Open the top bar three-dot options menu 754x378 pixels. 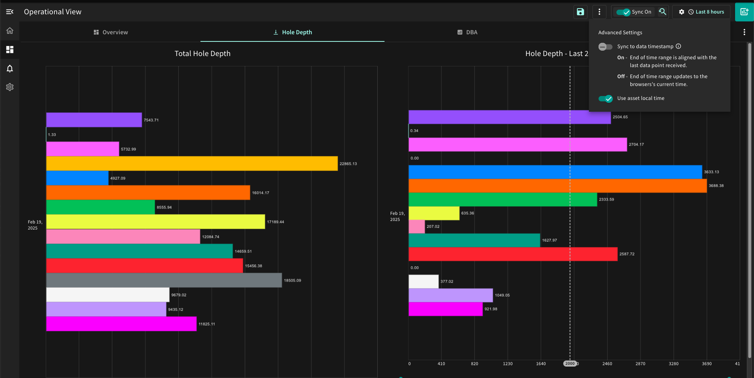point(599,12)
